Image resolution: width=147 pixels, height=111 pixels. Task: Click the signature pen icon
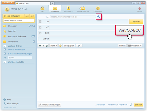pyautogui.click(x=79, y=46)
